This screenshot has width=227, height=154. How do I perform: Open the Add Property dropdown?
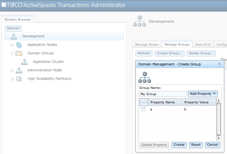pos(203,94)
